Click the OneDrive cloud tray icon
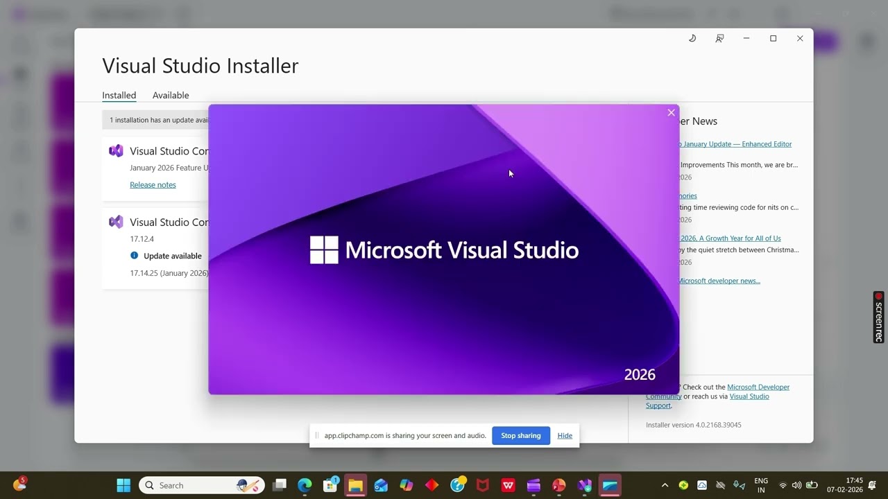 (x=721, y=485)
